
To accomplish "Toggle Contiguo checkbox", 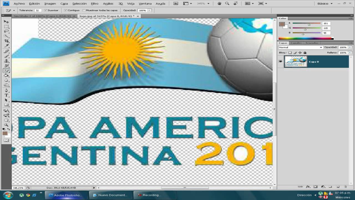I will coord(65,10).
